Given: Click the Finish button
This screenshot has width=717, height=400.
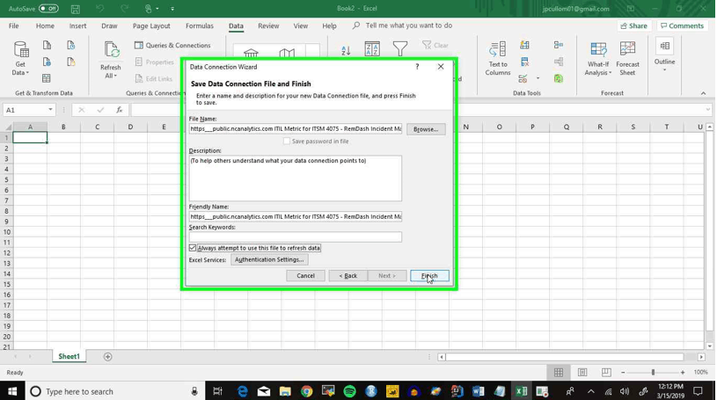Looking at the screenshot, I should pyautogui.click(x=429, y=276).
